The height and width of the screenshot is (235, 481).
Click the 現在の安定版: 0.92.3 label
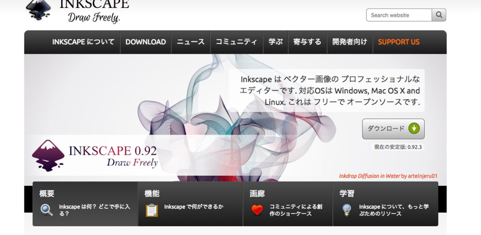[x=398, y=147]
